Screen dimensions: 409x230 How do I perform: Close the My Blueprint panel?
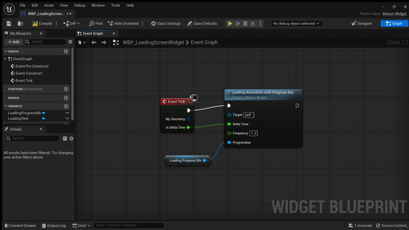tap(41, 33)
